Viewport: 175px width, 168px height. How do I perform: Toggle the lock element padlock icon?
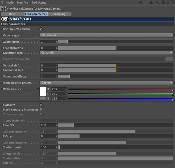163,2
